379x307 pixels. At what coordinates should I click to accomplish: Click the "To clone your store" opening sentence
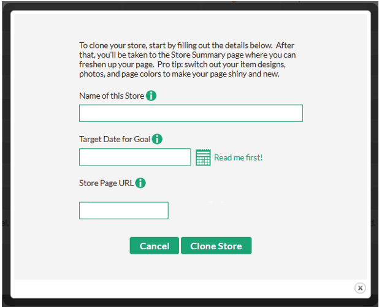point(123,45)
